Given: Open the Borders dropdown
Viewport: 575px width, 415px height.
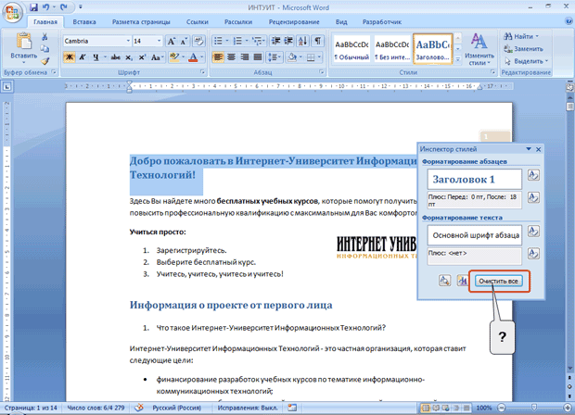Looking at the screenshot, I should 319,57.
